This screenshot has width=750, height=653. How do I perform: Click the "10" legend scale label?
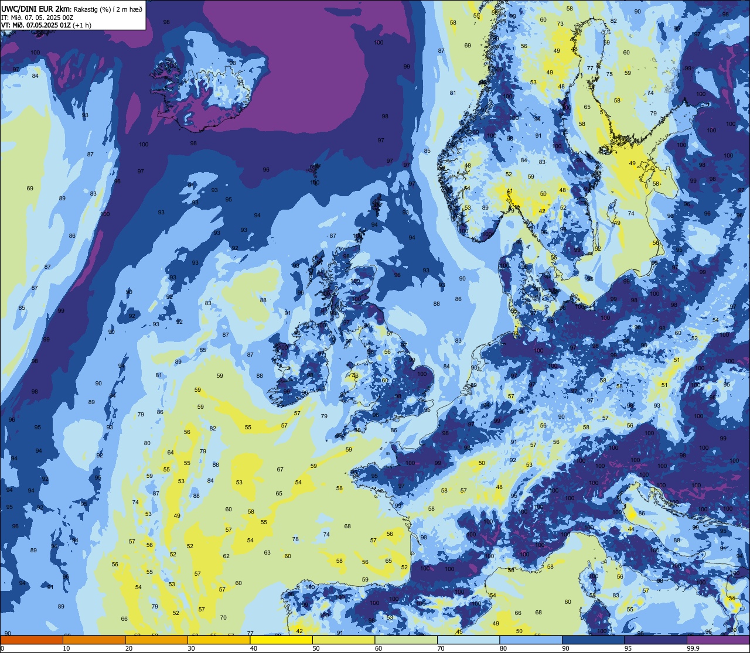66,648
